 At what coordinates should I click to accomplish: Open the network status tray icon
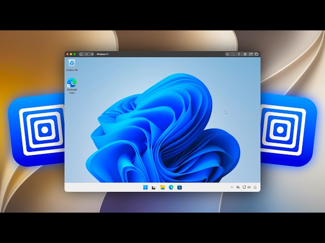[x=244, y=187]
